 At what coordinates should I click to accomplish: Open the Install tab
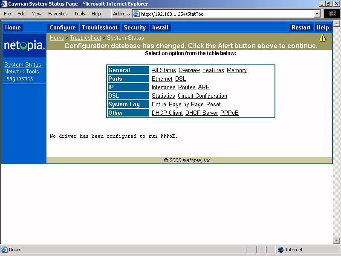click(160, 27)
